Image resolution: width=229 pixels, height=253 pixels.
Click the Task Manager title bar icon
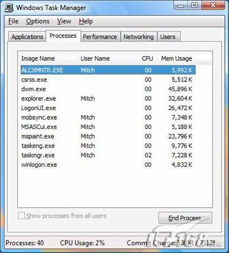tap(9, 7)
